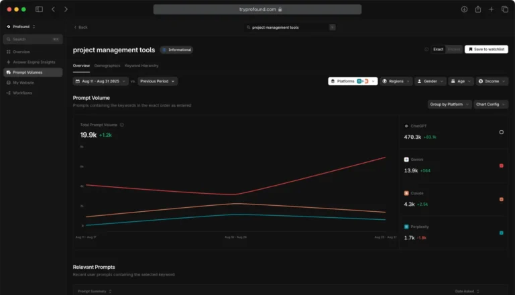The image size is (515, 295).
Task: Click the 470.3k ChatGPT value
Action: 412,137
